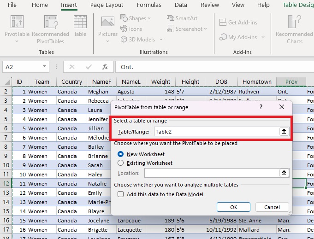Image resolution: width=314 pixels, height=239 pixels.
Task: Select row header 12
Action: click(x=6, y=183)
